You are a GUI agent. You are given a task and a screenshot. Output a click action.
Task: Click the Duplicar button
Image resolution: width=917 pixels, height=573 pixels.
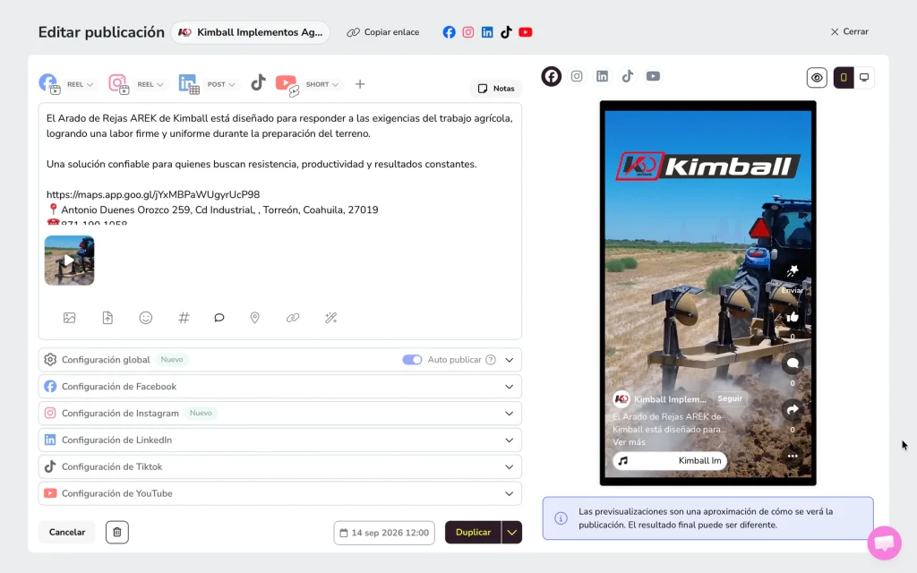click(x=473, y=532)
